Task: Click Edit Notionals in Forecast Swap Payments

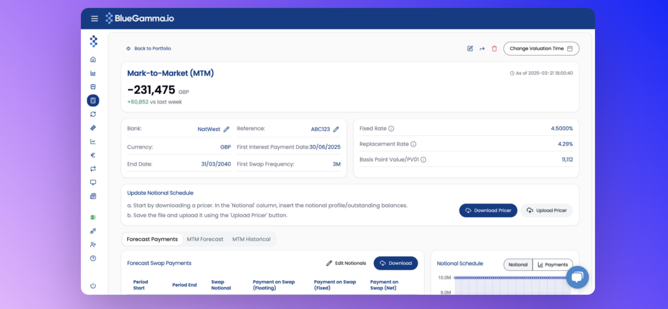Action: [x=346, y=263]
